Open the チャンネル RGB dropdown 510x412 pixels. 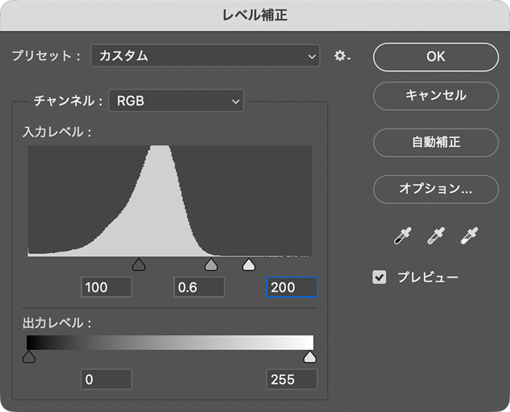pos(176,101)
